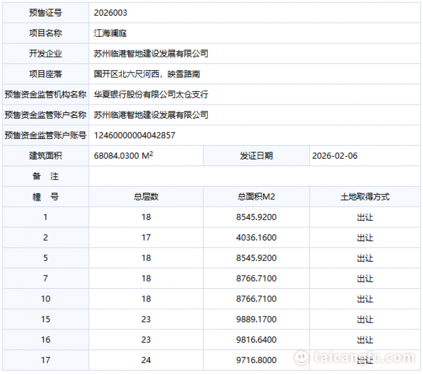Click the 预售资金监管账户名称 account name value
Image resolution: width=423 pixels, height=374 pixels.
point(151,115)
